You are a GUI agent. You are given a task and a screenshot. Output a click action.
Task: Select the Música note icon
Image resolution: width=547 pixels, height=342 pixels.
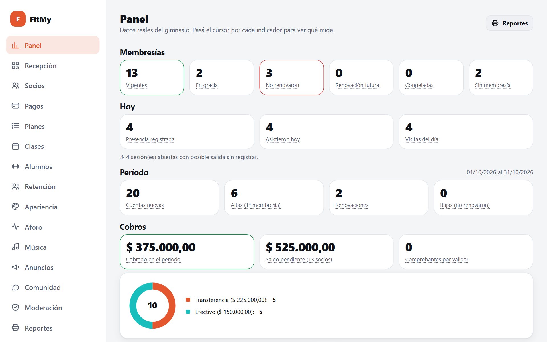pyautogui.click(x=15, y=247)
